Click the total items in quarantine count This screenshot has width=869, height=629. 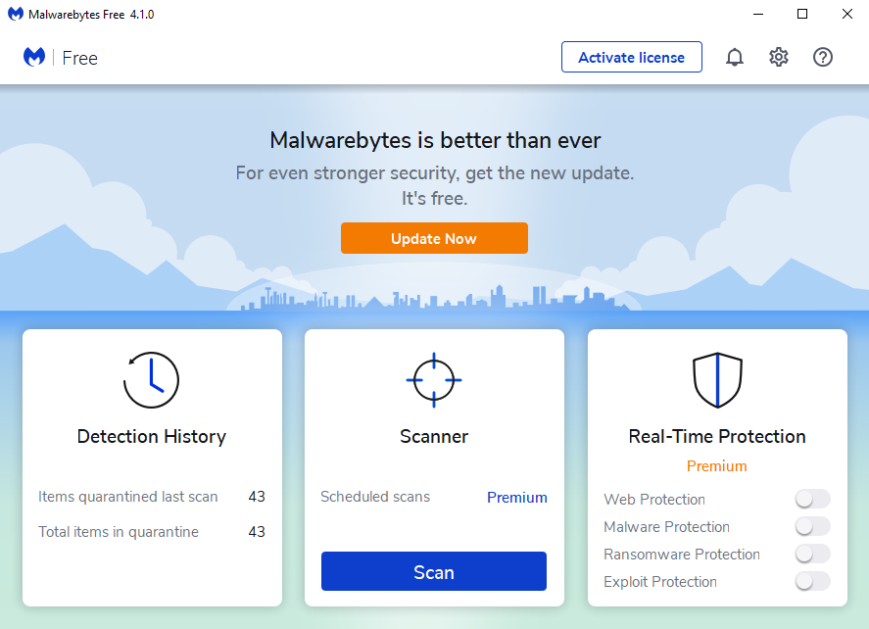click(x=257, y=532)
